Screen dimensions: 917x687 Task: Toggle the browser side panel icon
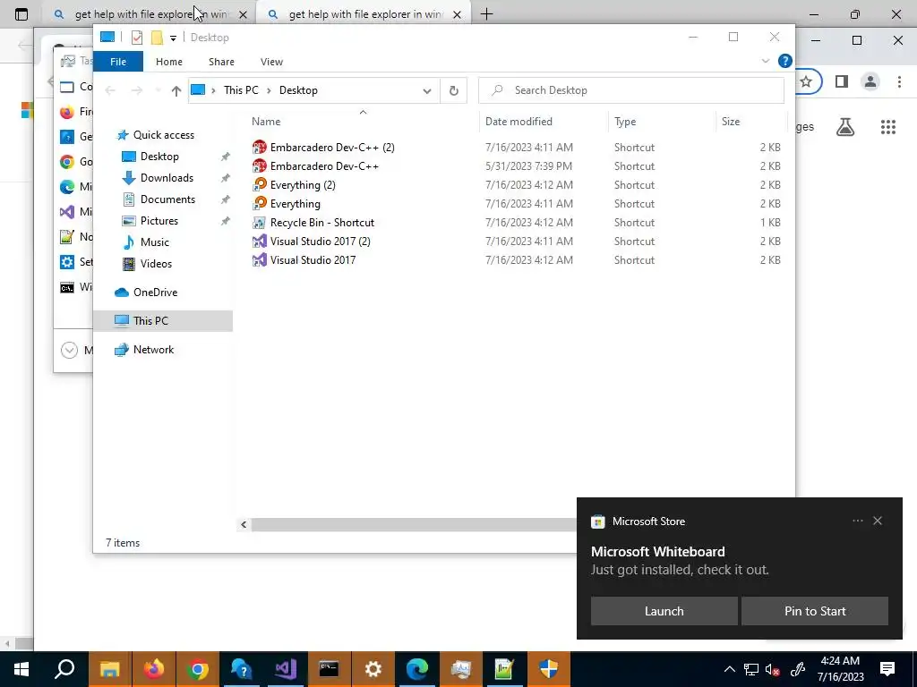pos(842,81)
